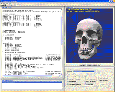Click the application icon in the title bar
Viewport: 115px width, 92px height.
(1, 1)
